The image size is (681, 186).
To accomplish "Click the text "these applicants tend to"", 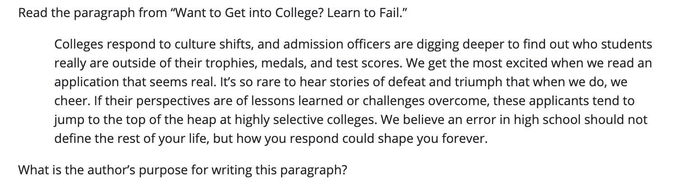I will [x=564, y=101].
